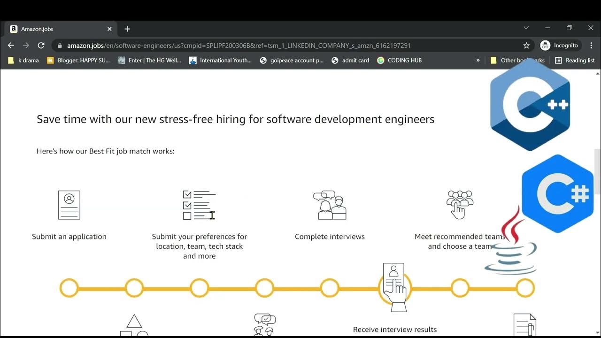Click the 'Submit your preferences for location' text
The image size is (601, 338).
click(199, 246)
